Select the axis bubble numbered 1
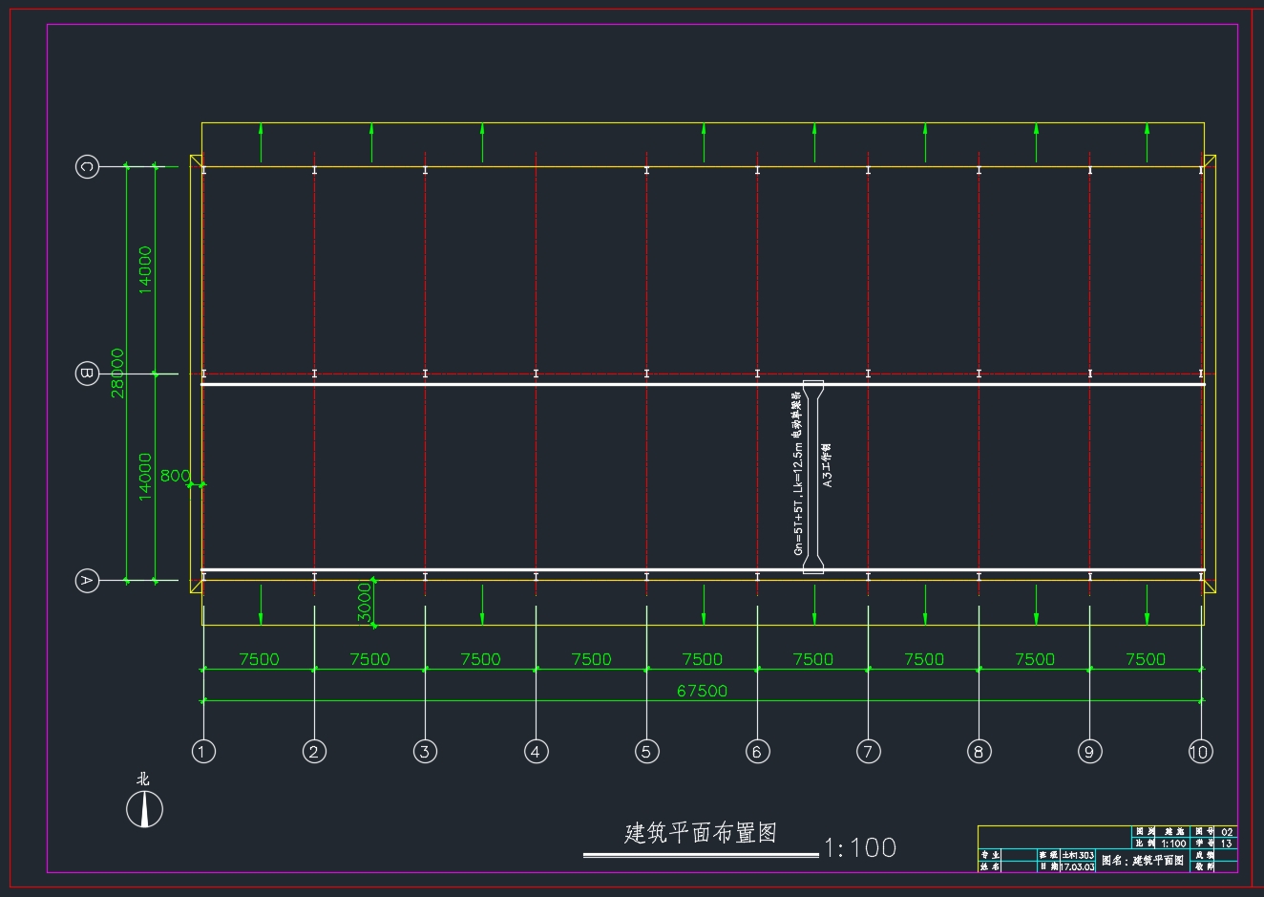This screenshot has height=897, width=1264. [x=203, y=752]
